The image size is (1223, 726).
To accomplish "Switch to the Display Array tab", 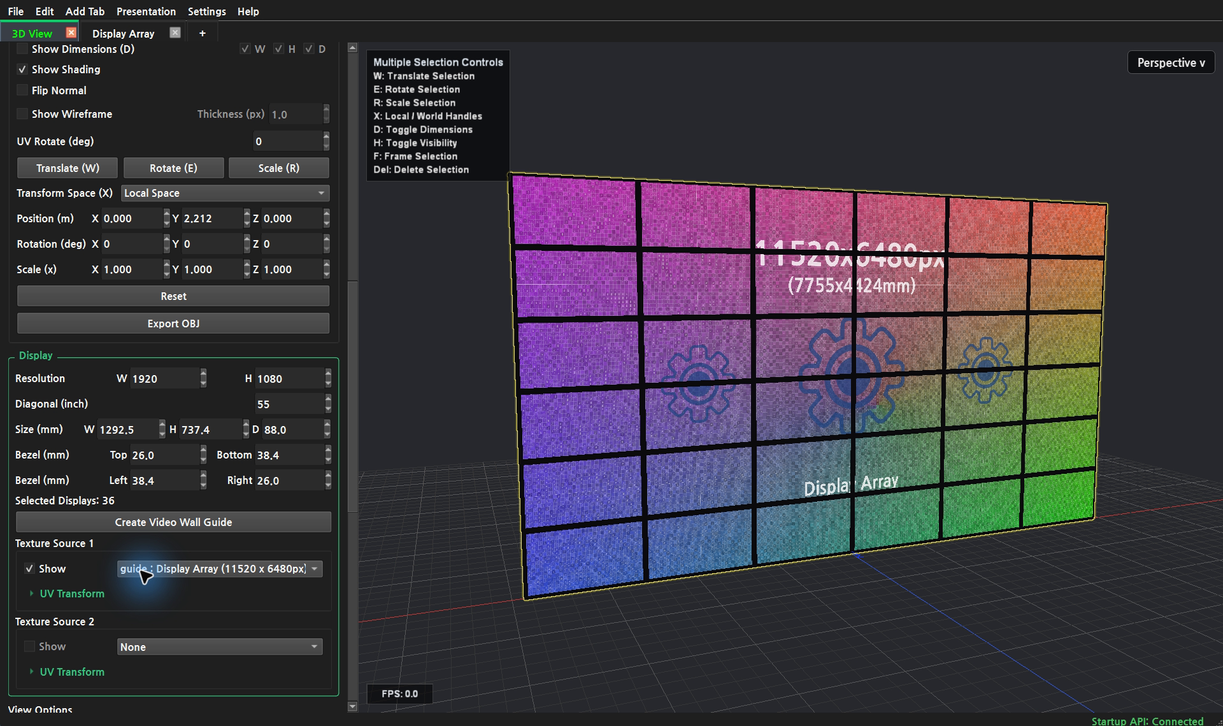I will (124, 34).
